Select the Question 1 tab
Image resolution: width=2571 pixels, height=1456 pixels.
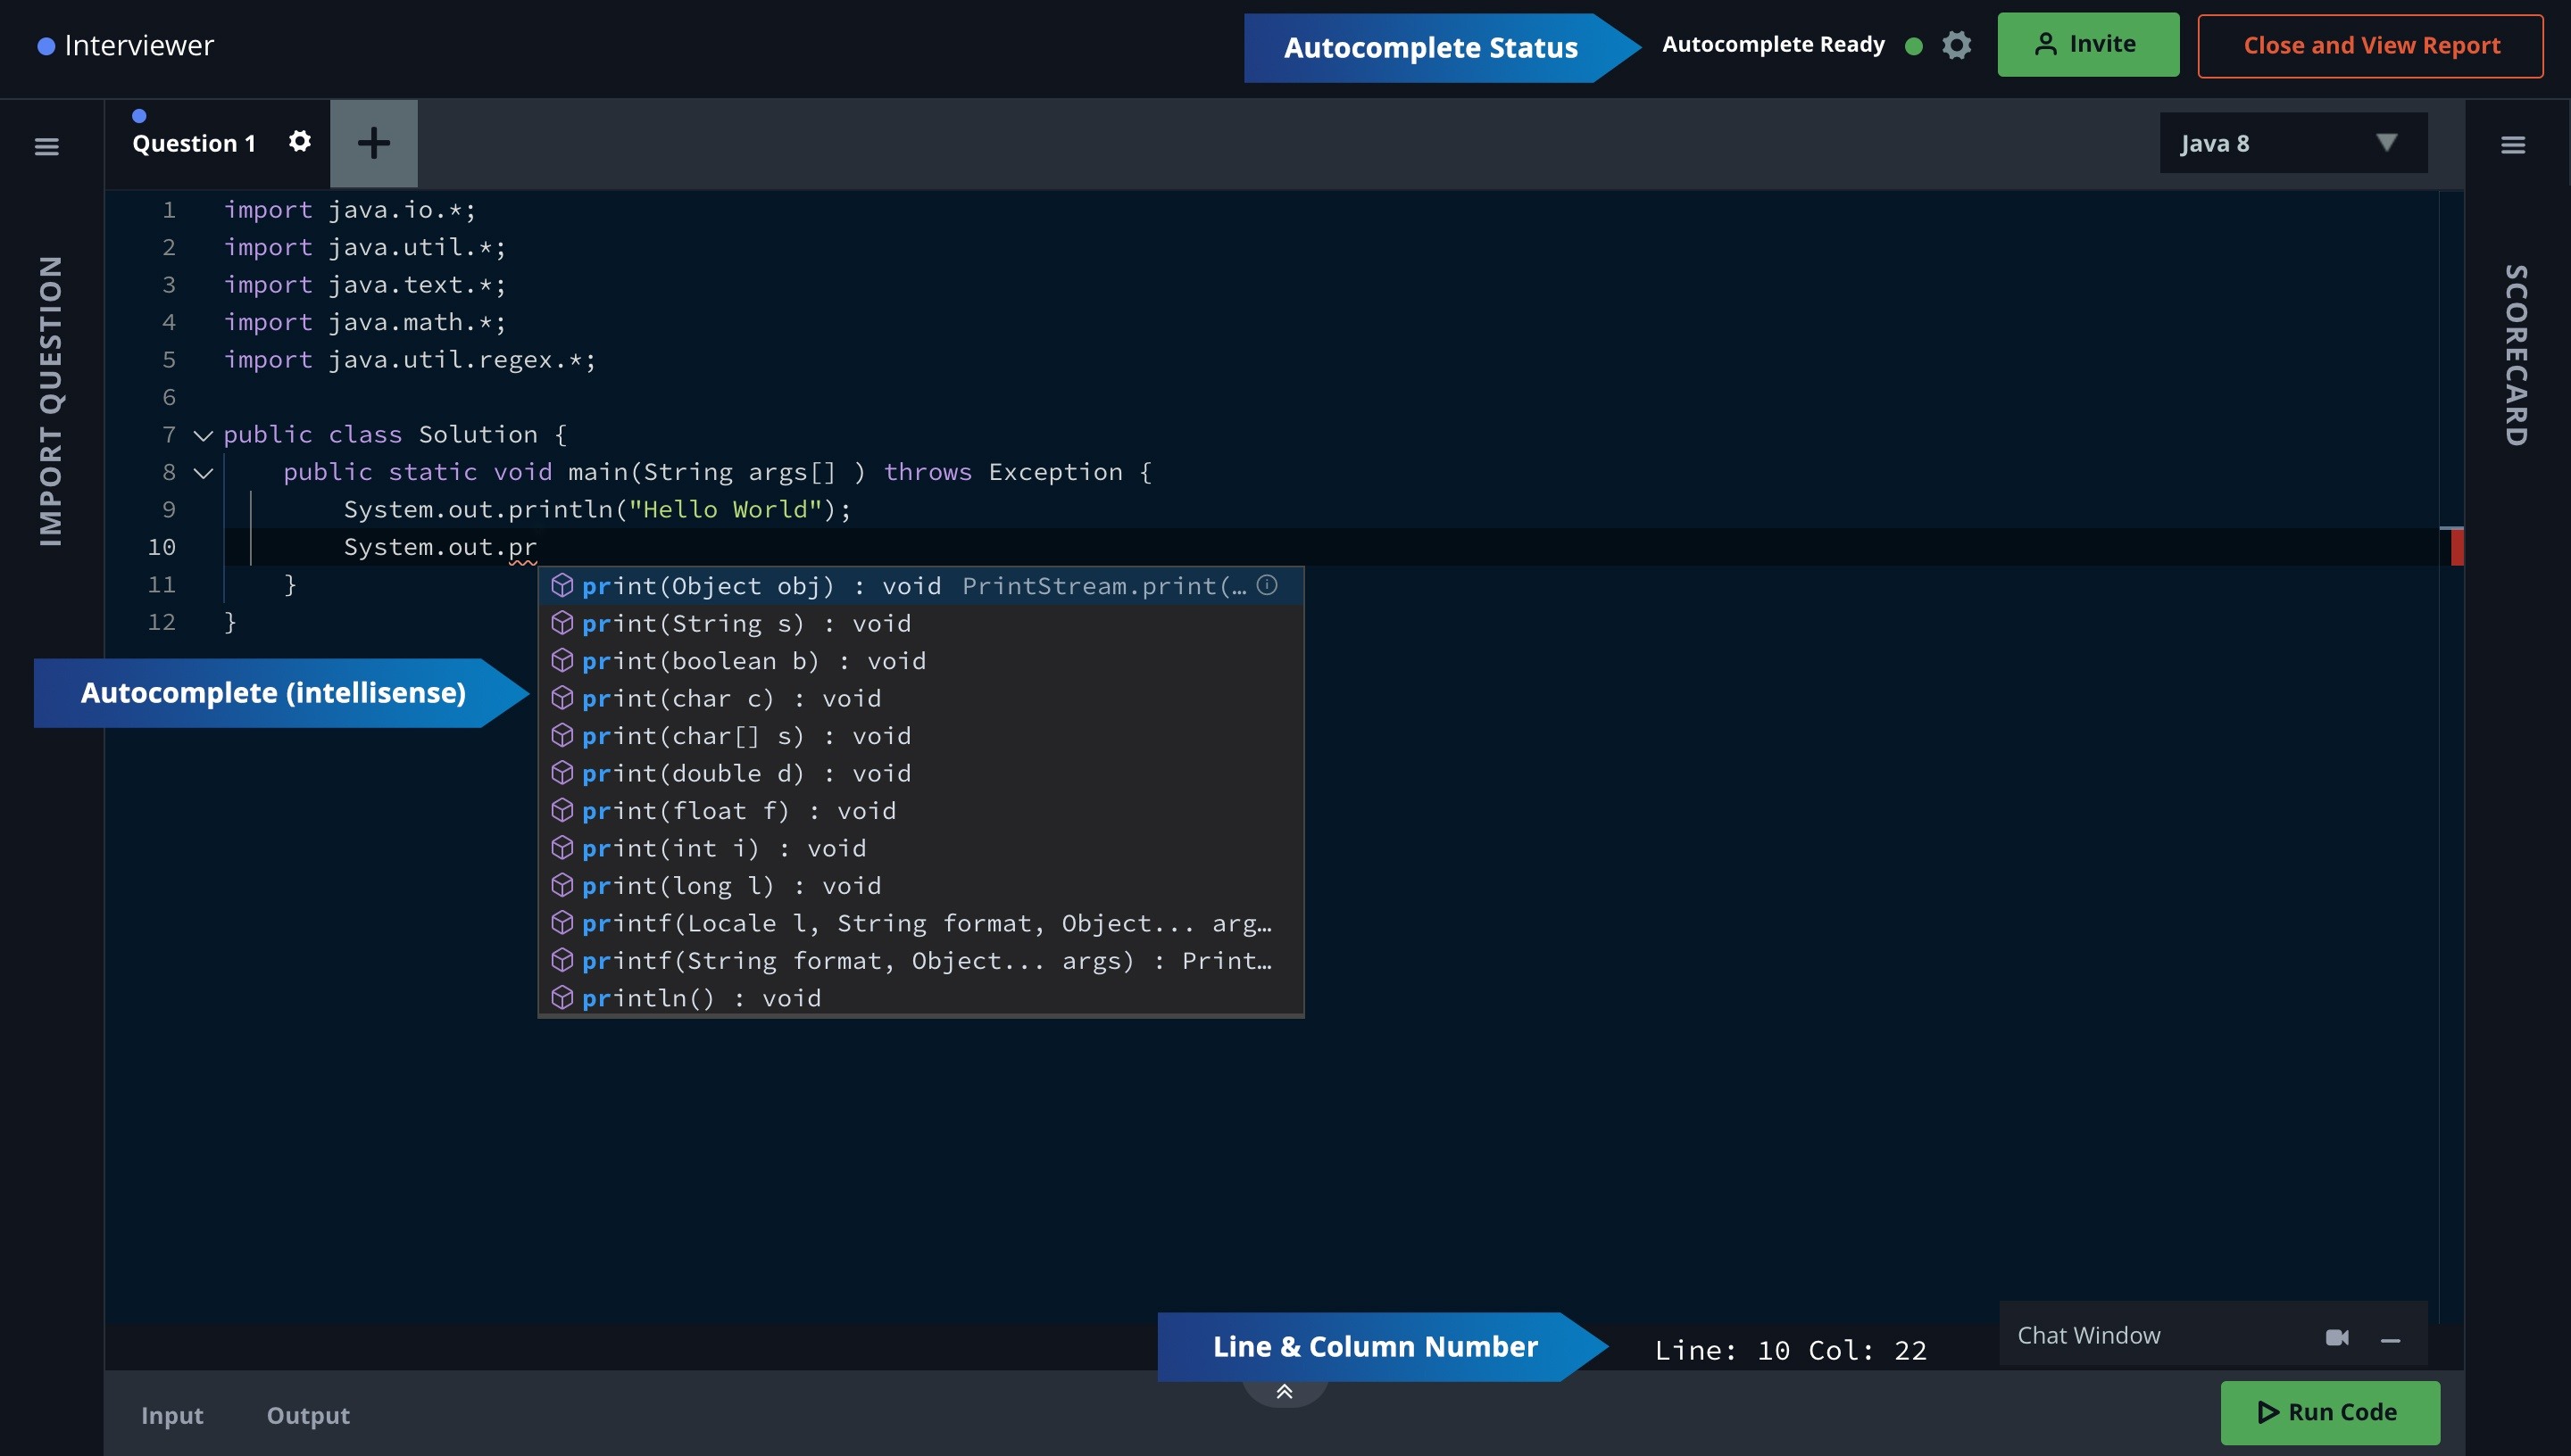pos(194,144)
